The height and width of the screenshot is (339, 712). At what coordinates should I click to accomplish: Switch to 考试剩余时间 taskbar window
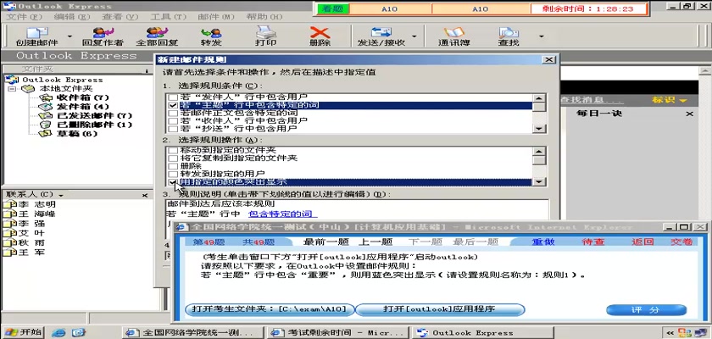(337, 333)
